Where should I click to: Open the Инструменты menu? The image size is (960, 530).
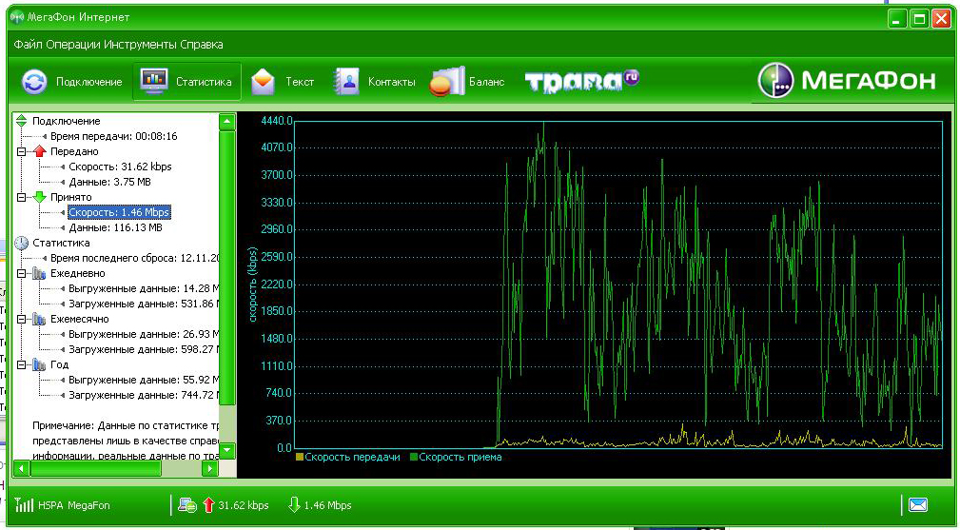[x=140, y=45]
